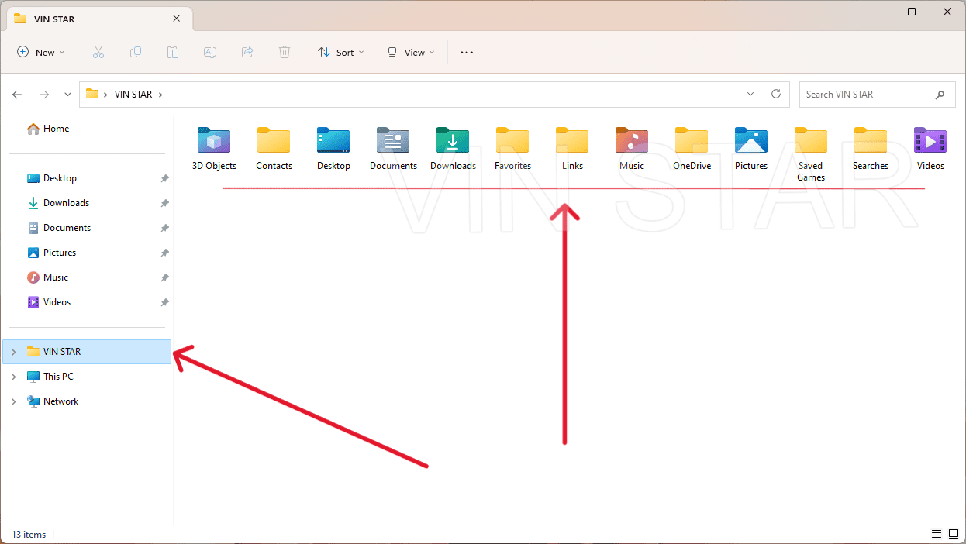966x544 pixels.
Task: Click the Rename toolbar icon
Action: tap(210, 52)
